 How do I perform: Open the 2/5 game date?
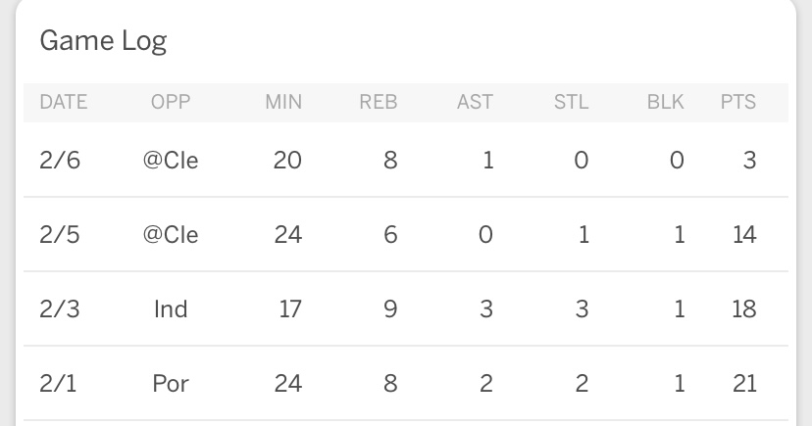coord(58,234)
